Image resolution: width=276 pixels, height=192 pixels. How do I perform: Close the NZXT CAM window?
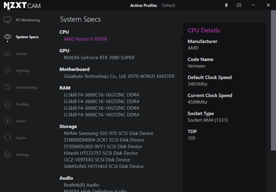tap(268, 5)
